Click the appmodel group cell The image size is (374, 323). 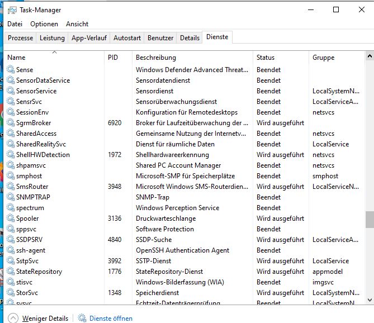[x=328, y=271]
